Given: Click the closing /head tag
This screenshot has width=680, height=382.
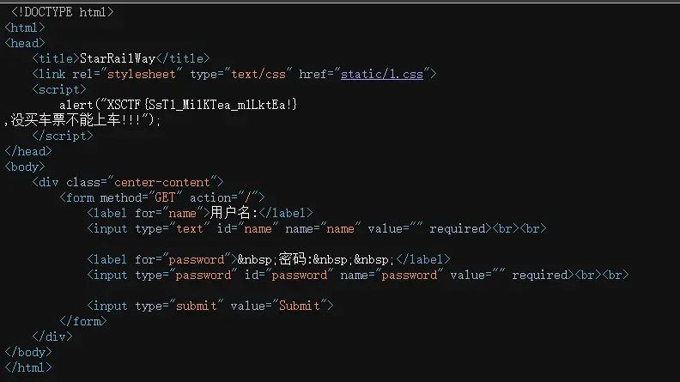Looking at the screenshot, I should [x=28, y=151].
